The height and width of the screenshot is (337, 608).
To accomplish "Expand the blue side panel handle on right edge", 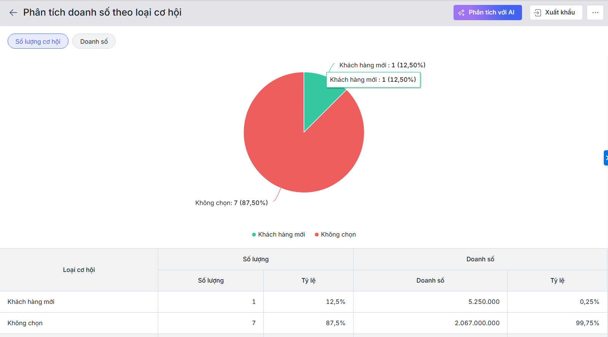I will point(606,158).
